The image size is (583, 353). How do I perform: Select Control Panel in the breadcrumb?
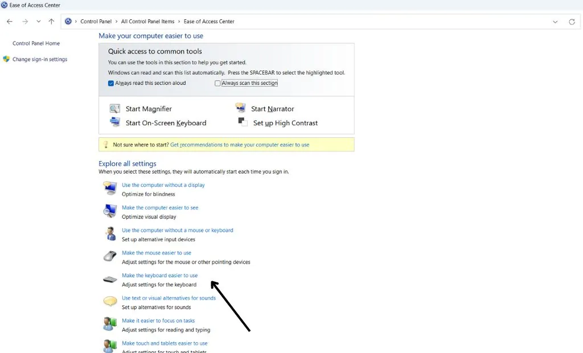pos(96,21)
